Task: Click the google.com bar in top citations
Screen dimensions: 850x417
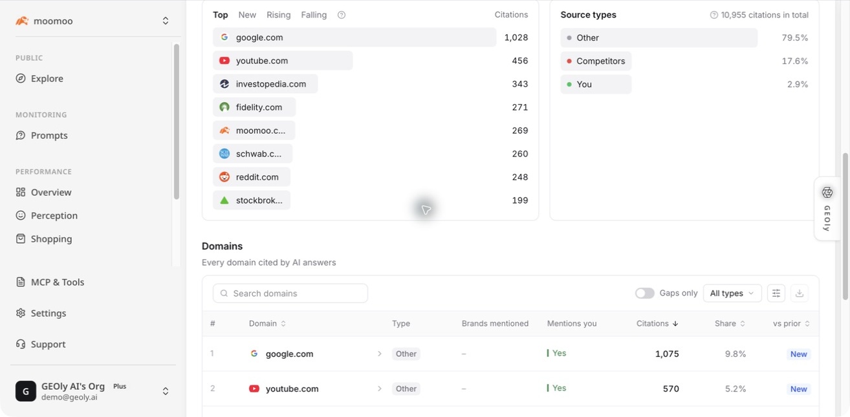Action: (x=354, y=37)
